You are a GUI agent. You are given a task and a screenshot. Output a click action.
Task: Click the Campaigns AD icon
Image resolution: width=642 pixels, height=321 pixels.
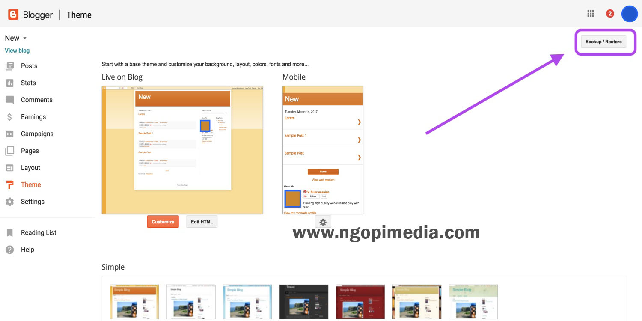9,134
